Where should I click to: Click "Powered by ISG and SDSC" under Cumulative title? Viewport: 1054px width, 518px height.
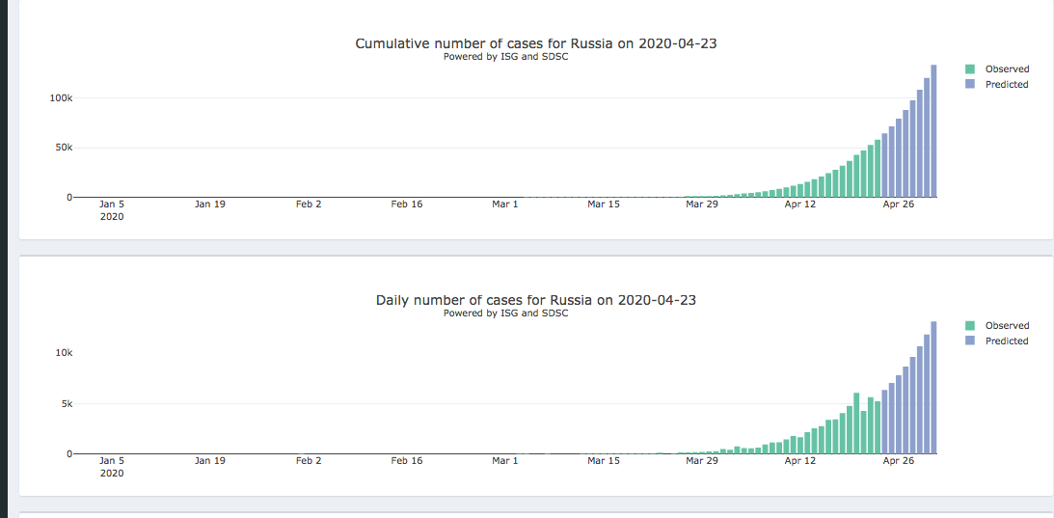505,57
